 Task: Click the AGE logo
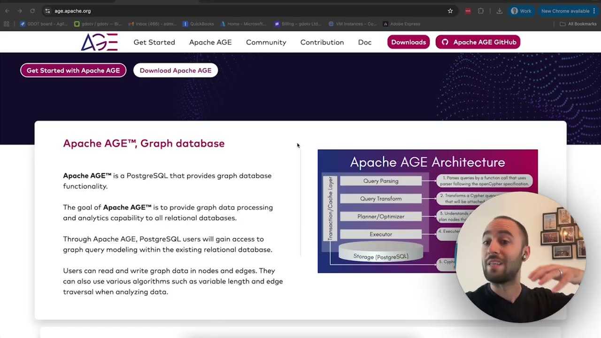(x=99, y=42)
